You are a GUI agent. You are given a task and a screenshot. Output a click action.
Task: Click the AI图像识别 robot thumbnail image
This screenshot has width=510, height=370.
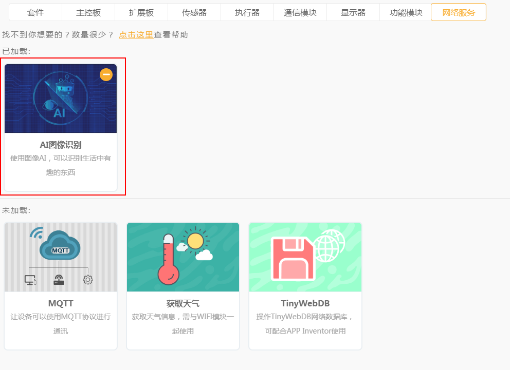click(61, 99)
